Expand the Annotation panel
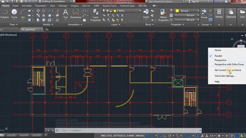 coord(75,25)
